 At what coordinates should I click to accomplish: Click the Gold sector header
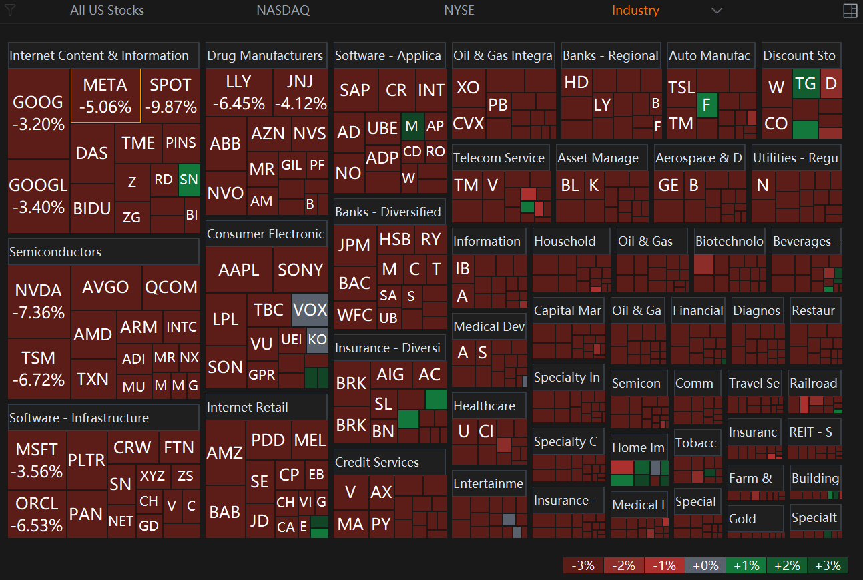756,519
